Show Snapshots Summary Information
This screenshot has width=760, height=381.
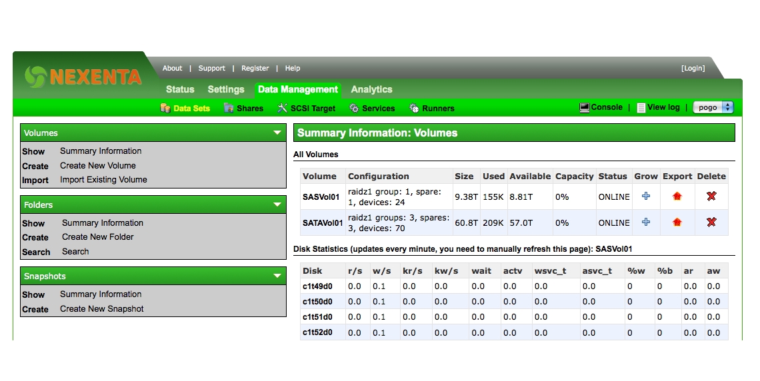coord(101,294)
